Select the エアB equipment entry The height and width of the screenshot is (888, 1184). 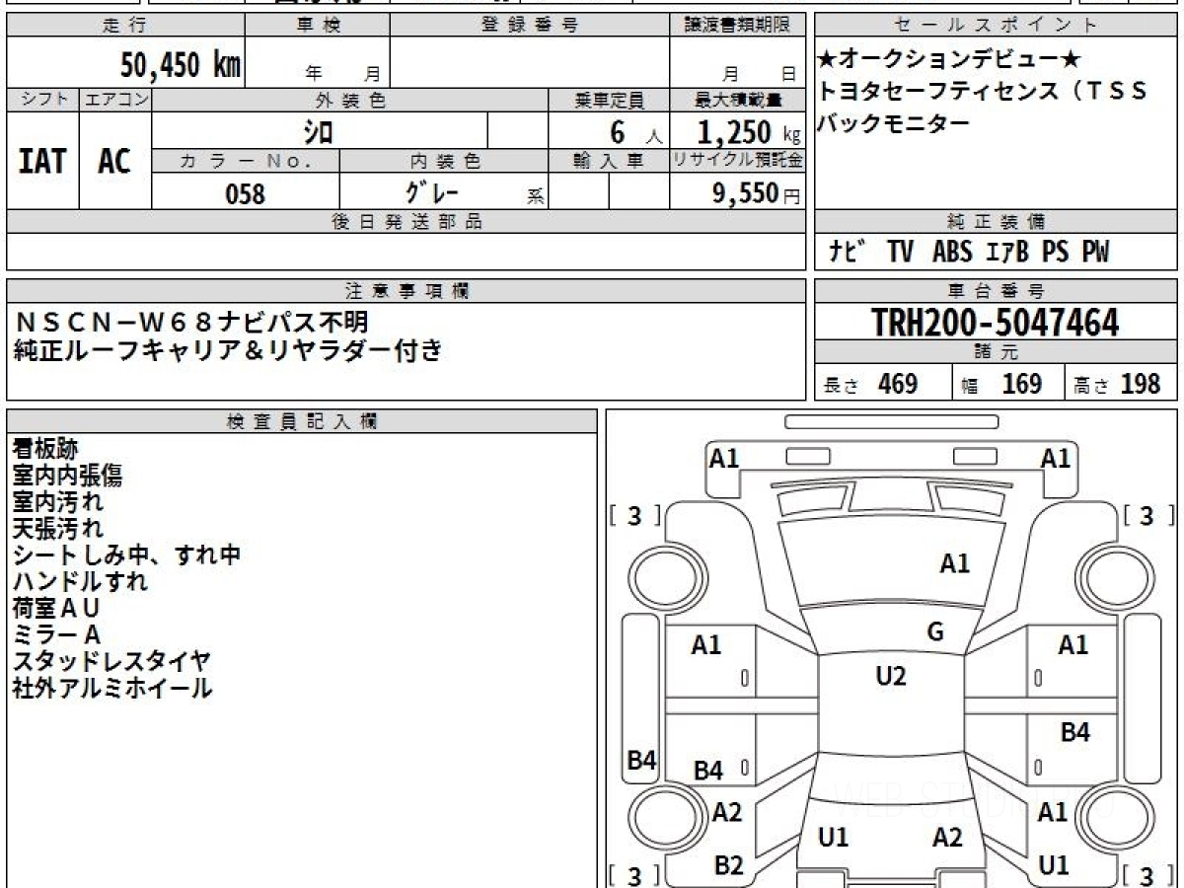1006,253
